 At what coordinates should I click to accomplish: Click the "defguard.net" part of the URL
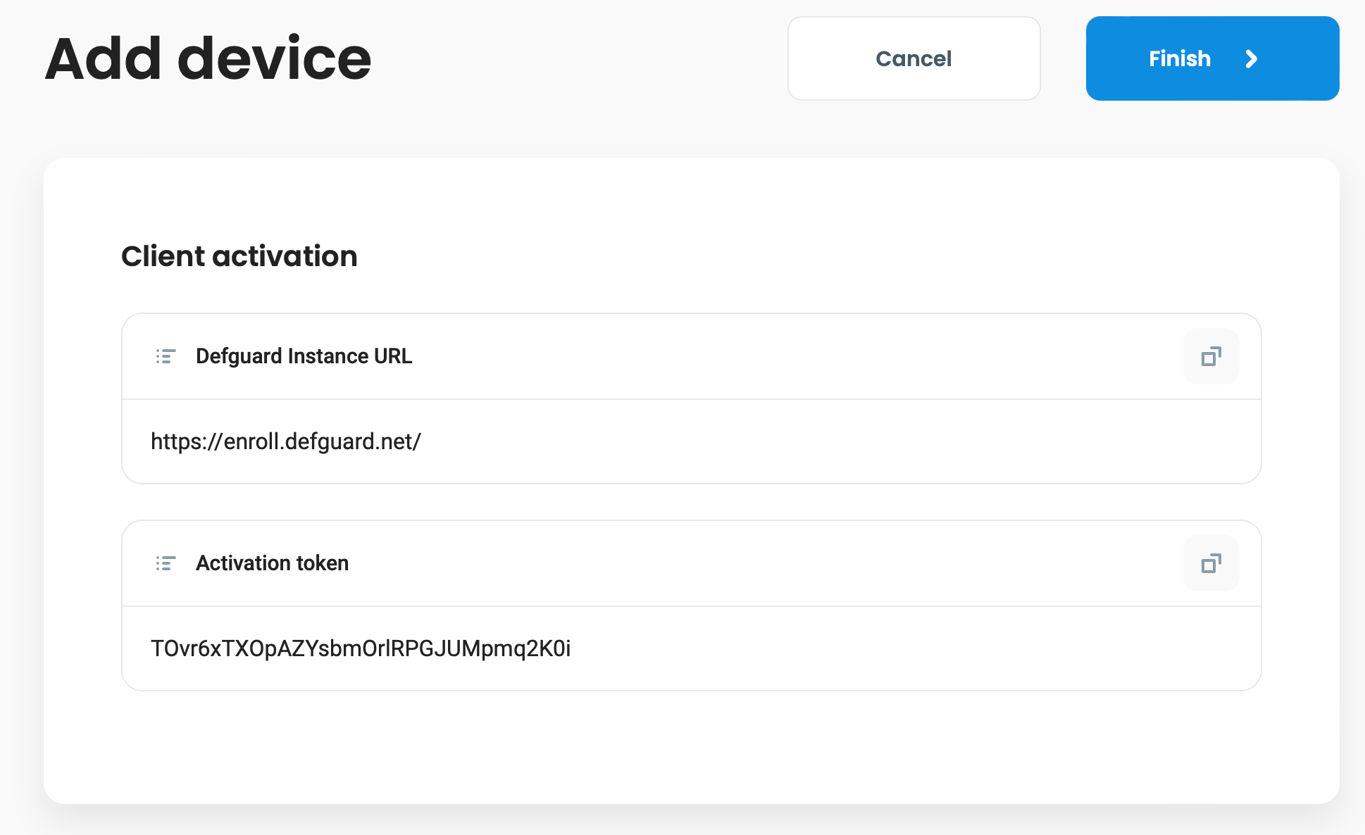tap(349, 441)
